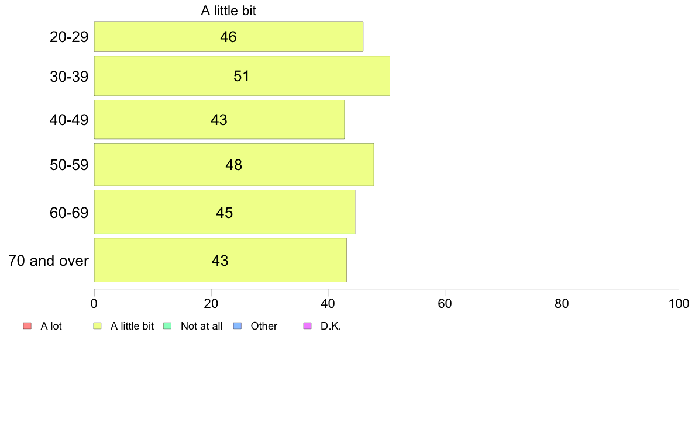Image resolution: width=695 pixels, height=430 pixels.
Task: Click the Not at all legend label
Action: [x=202, y=326]
